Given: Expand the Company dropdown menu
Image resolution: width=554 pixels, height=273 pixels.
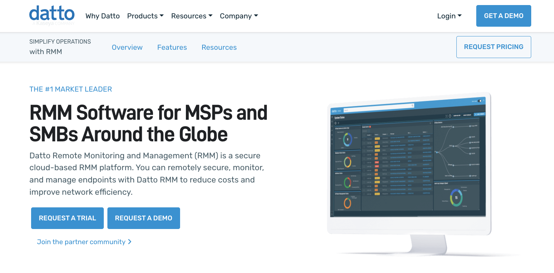Looking at the screenshot, I should pyautogui.click(x=239, y=16).
